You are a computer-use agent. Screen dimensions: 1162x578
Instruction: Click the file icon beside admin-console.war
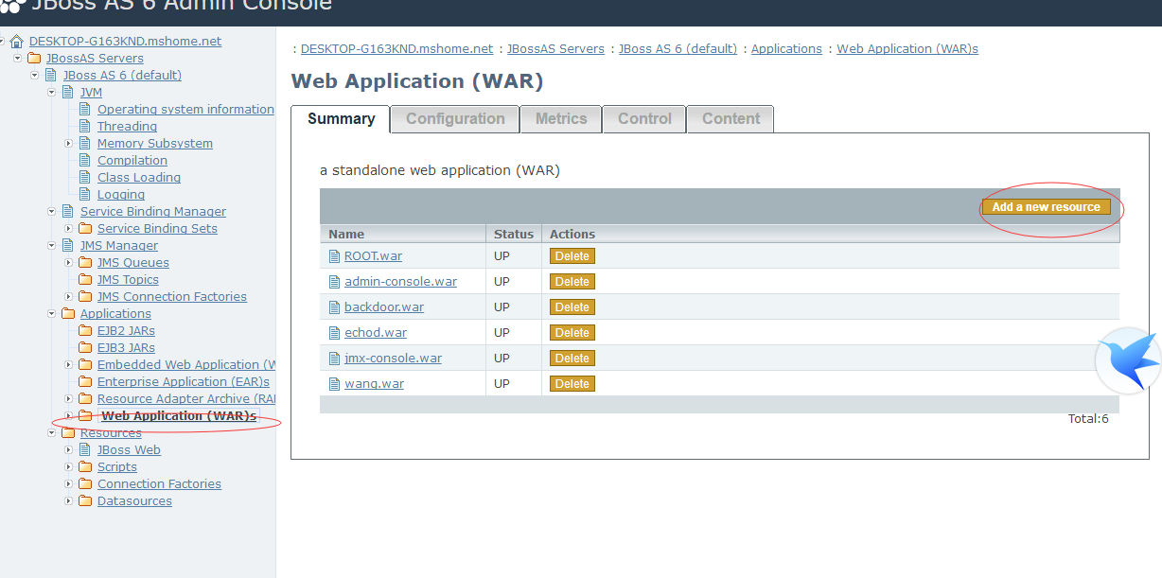point(334,282)
